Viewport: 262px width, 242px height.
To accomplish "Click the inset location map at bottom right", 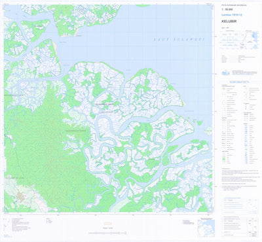I will (x=206, y=228).
